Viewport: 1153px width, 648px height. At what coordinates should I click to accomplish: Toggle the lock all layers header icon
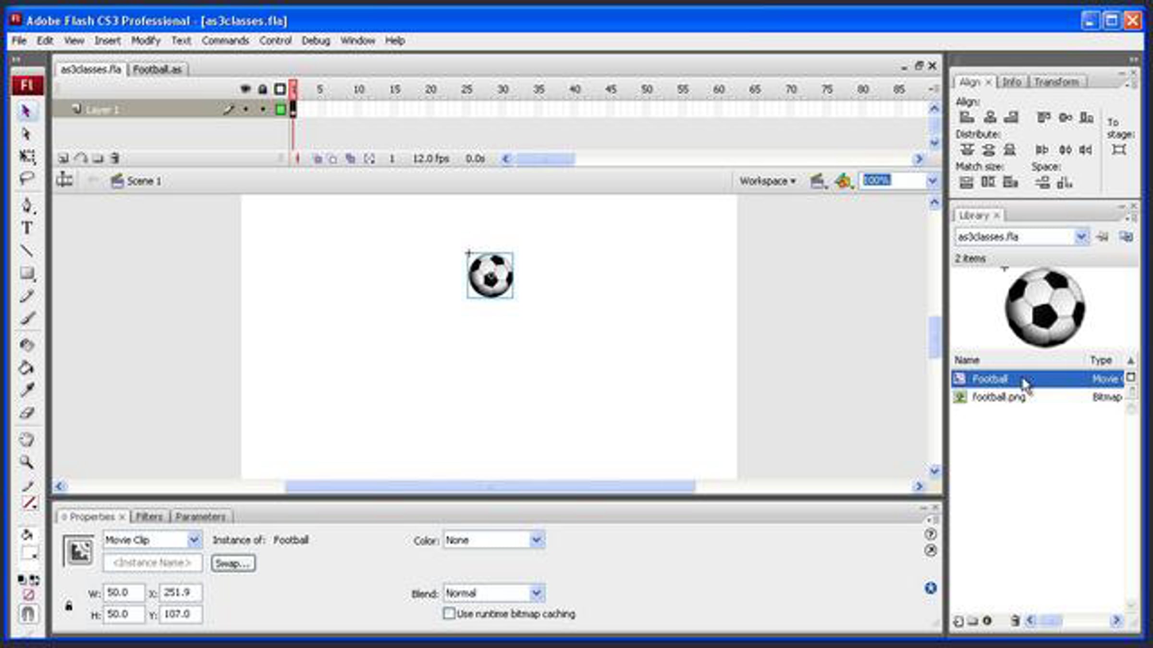point(262,89)
